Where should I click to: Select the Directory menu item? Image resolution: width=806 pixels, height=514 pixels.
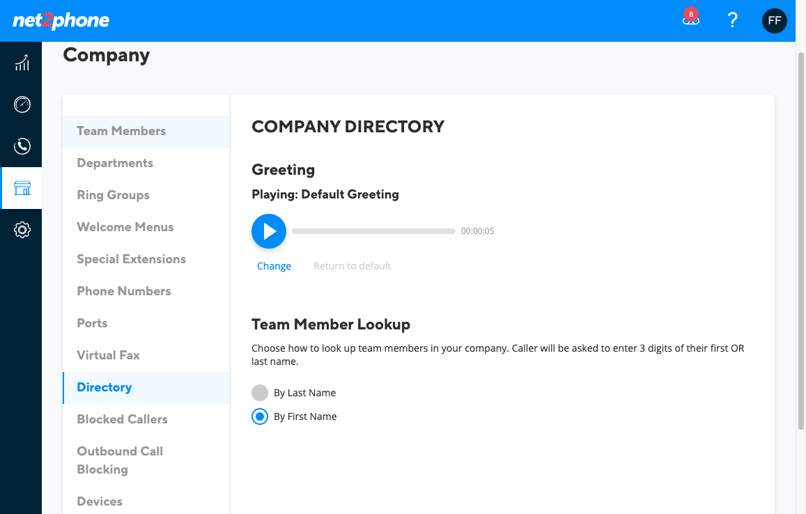coord(146,387)
